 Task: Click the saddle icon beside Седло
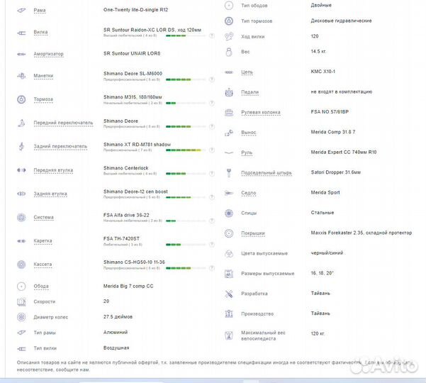[x=229, y=193]
